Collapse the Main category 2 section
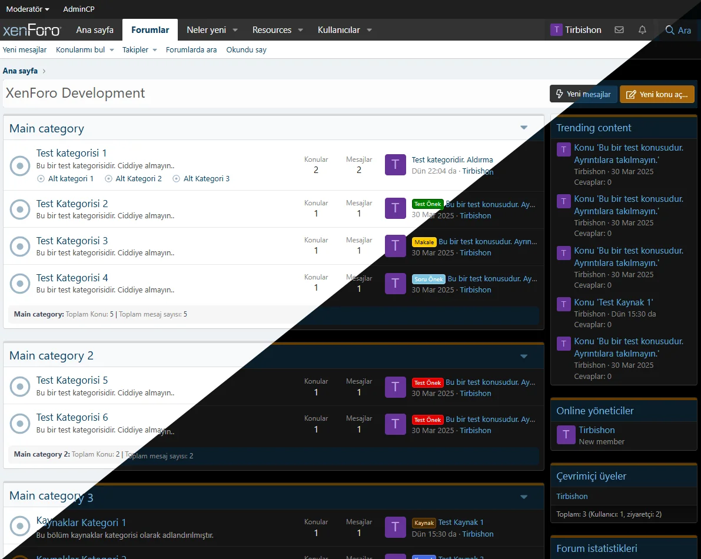This screenshot has width=701, height=559. click(524, 356)
